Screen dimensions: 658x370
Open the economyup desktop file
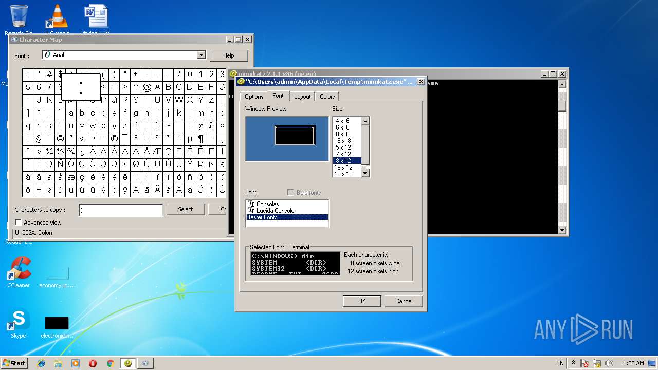(x=57, y=277)
